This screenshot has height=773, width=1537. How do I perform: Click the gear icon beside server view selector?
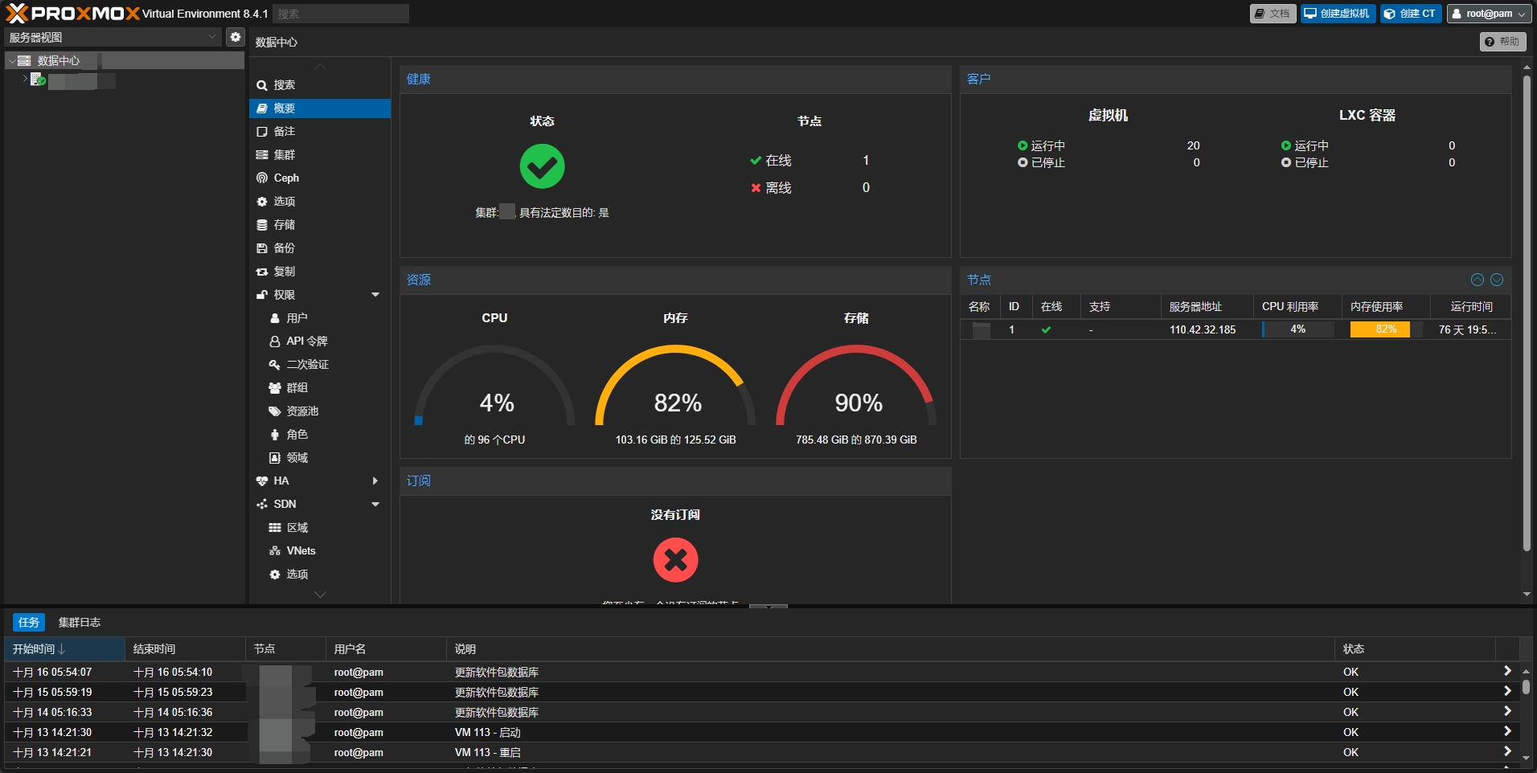point(235,37)
